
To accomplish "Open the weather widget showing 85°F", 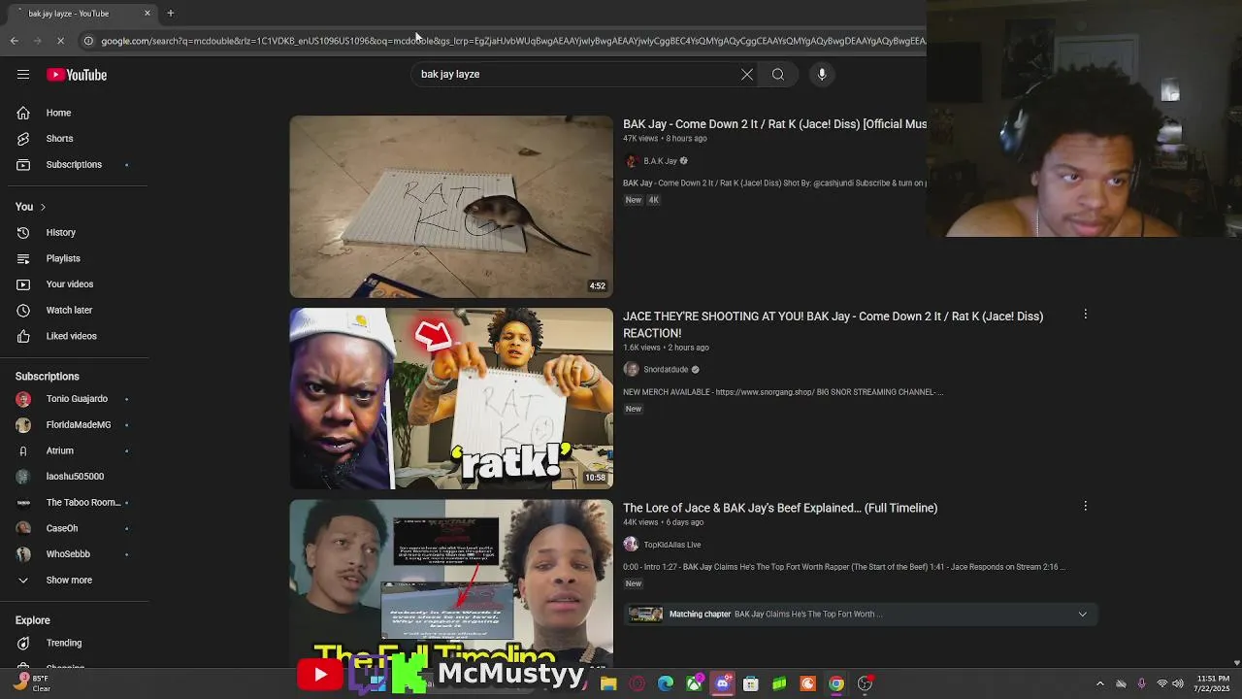I will tap(31, 683).
